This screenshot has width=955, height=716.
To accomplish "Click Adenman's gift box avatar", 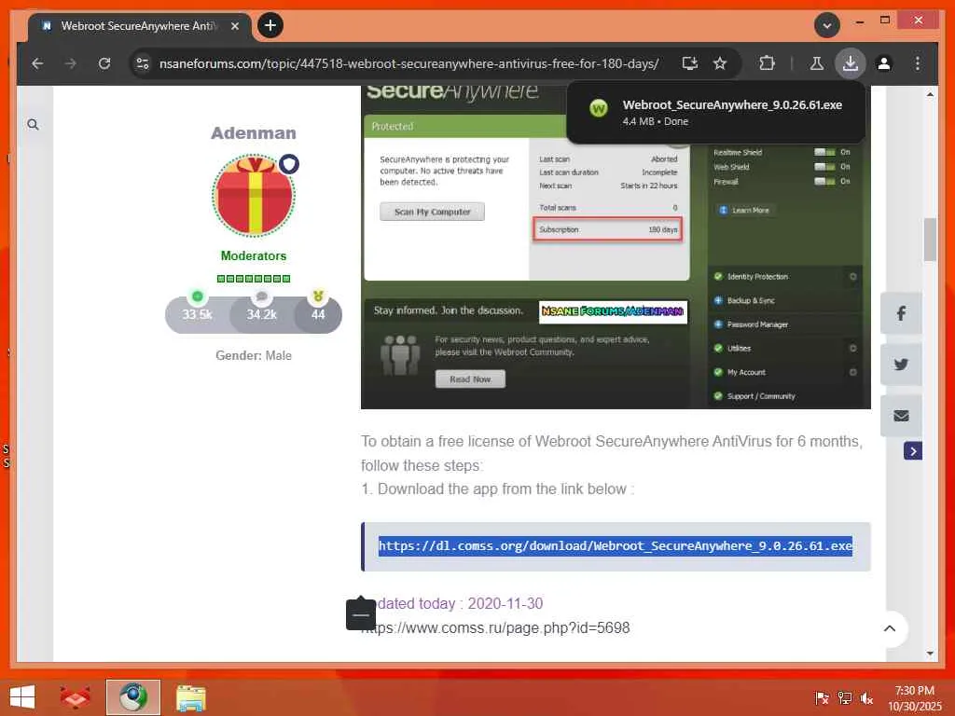I will pyautogui.click(x=254, y=196).
